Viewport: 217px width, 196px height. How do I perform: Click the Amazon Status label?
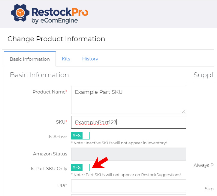tap(50, 154)
